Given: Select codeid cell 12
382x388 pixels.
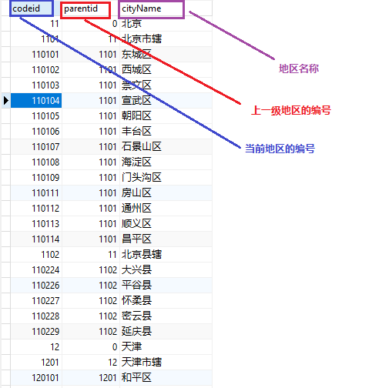Looking at the screenshot, I should 36,346.
